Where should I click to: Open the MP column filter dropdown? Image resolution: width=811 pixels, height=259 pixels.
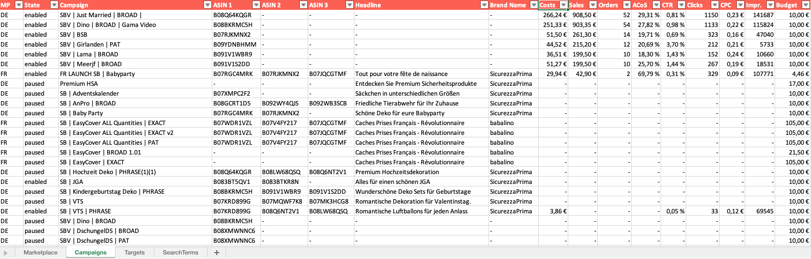[19, 5]
